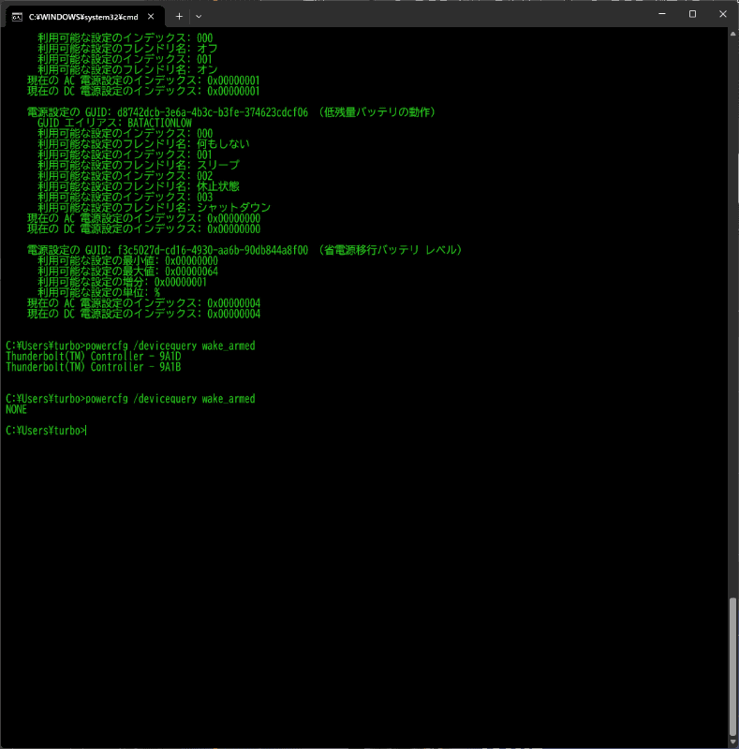
Task: Click the unit % line
Action: click(x=99, y=293)
